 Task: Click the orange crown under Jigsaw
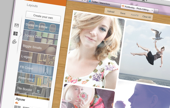16,103
